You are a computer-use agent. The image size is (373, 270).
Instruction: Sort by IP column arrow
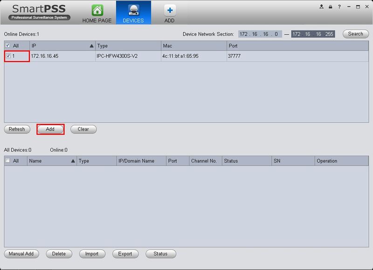click(x=91, y=46)
